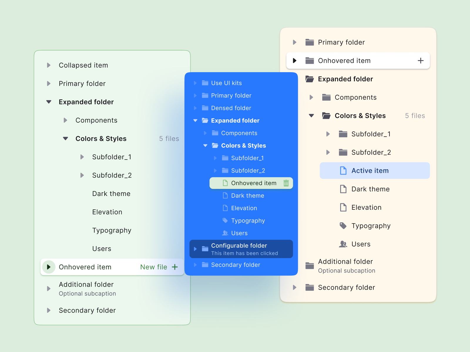The width and height of the screenshot is (470, 352).
Task: Select Densed folder in the blue panel
Action: pyautogui.click(x=231, y=108)
